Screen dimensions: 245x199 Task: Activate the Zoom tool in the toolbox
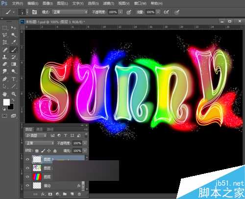14,94
